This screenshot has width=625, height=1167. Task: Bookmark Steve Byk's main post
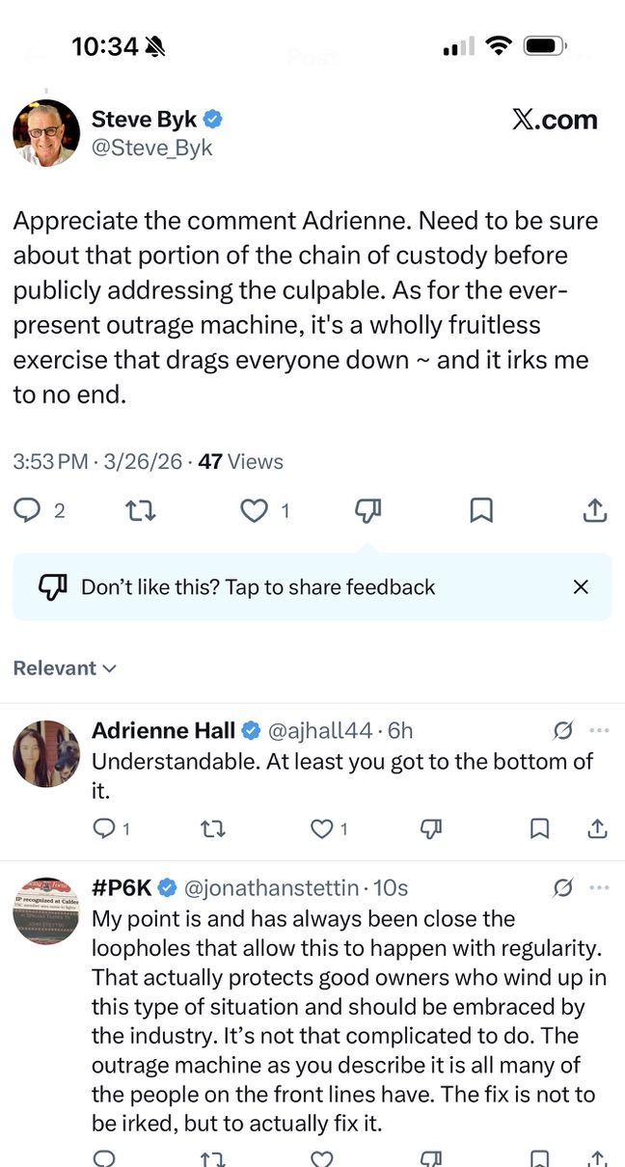(x=481, y=510)
